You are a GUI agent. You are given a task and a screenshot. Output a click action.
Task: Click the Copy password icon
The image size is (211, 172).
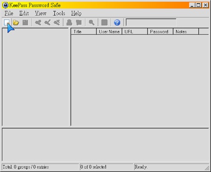point(79,22)
